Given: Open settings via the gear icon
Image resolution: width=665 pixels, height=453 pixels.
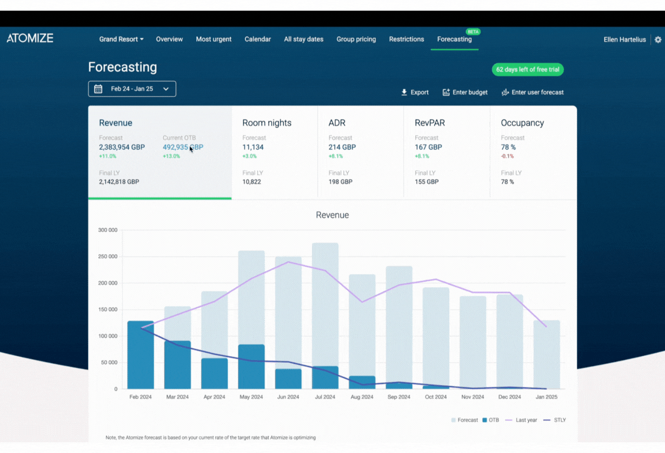Looking at the screenshot, I should click(658, 39).
